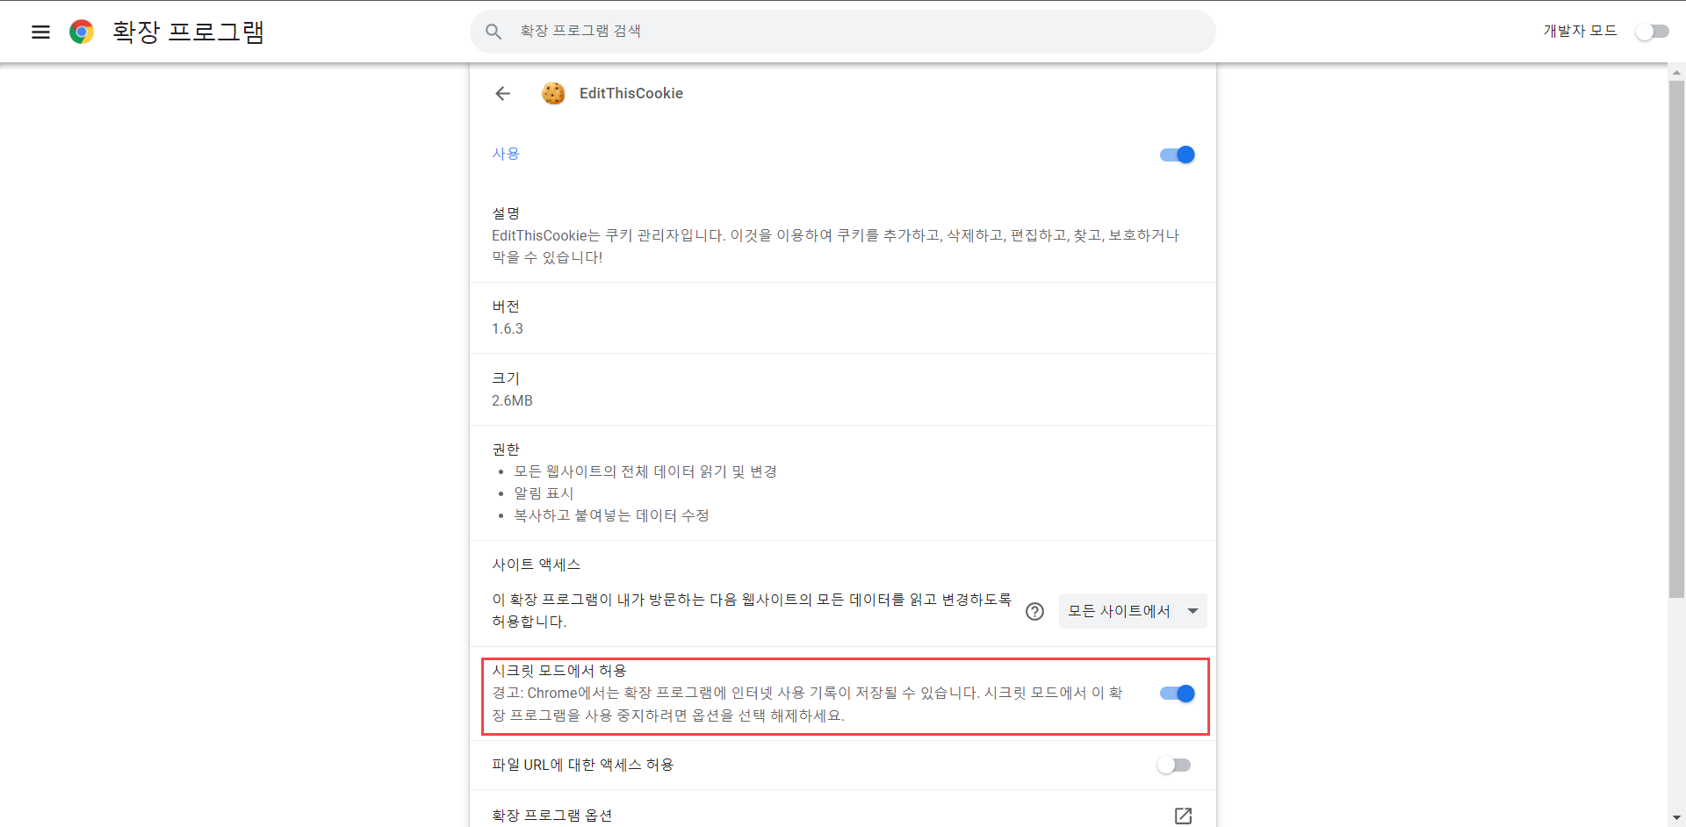1686x827 pixels.
Task: Click permission 알림 표시
Action: tap(544, 493)
